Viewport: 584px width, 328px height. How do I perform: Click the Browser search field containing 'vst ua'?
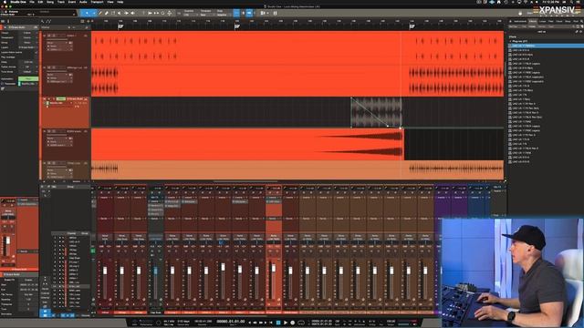pyautogui.click(x=541, y=32)
